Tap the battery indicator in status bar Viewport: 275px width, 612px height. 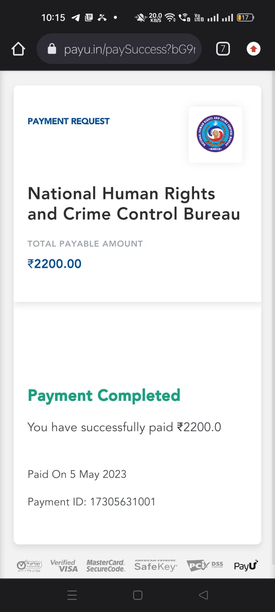click(x=245, y=18)
